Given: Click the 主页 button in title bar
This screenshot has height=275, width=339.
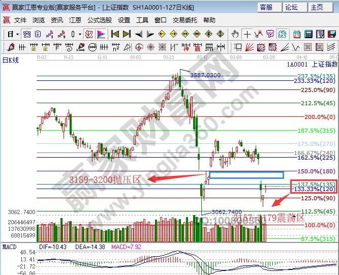Looking at the screenshot, I should coord(317,7).
